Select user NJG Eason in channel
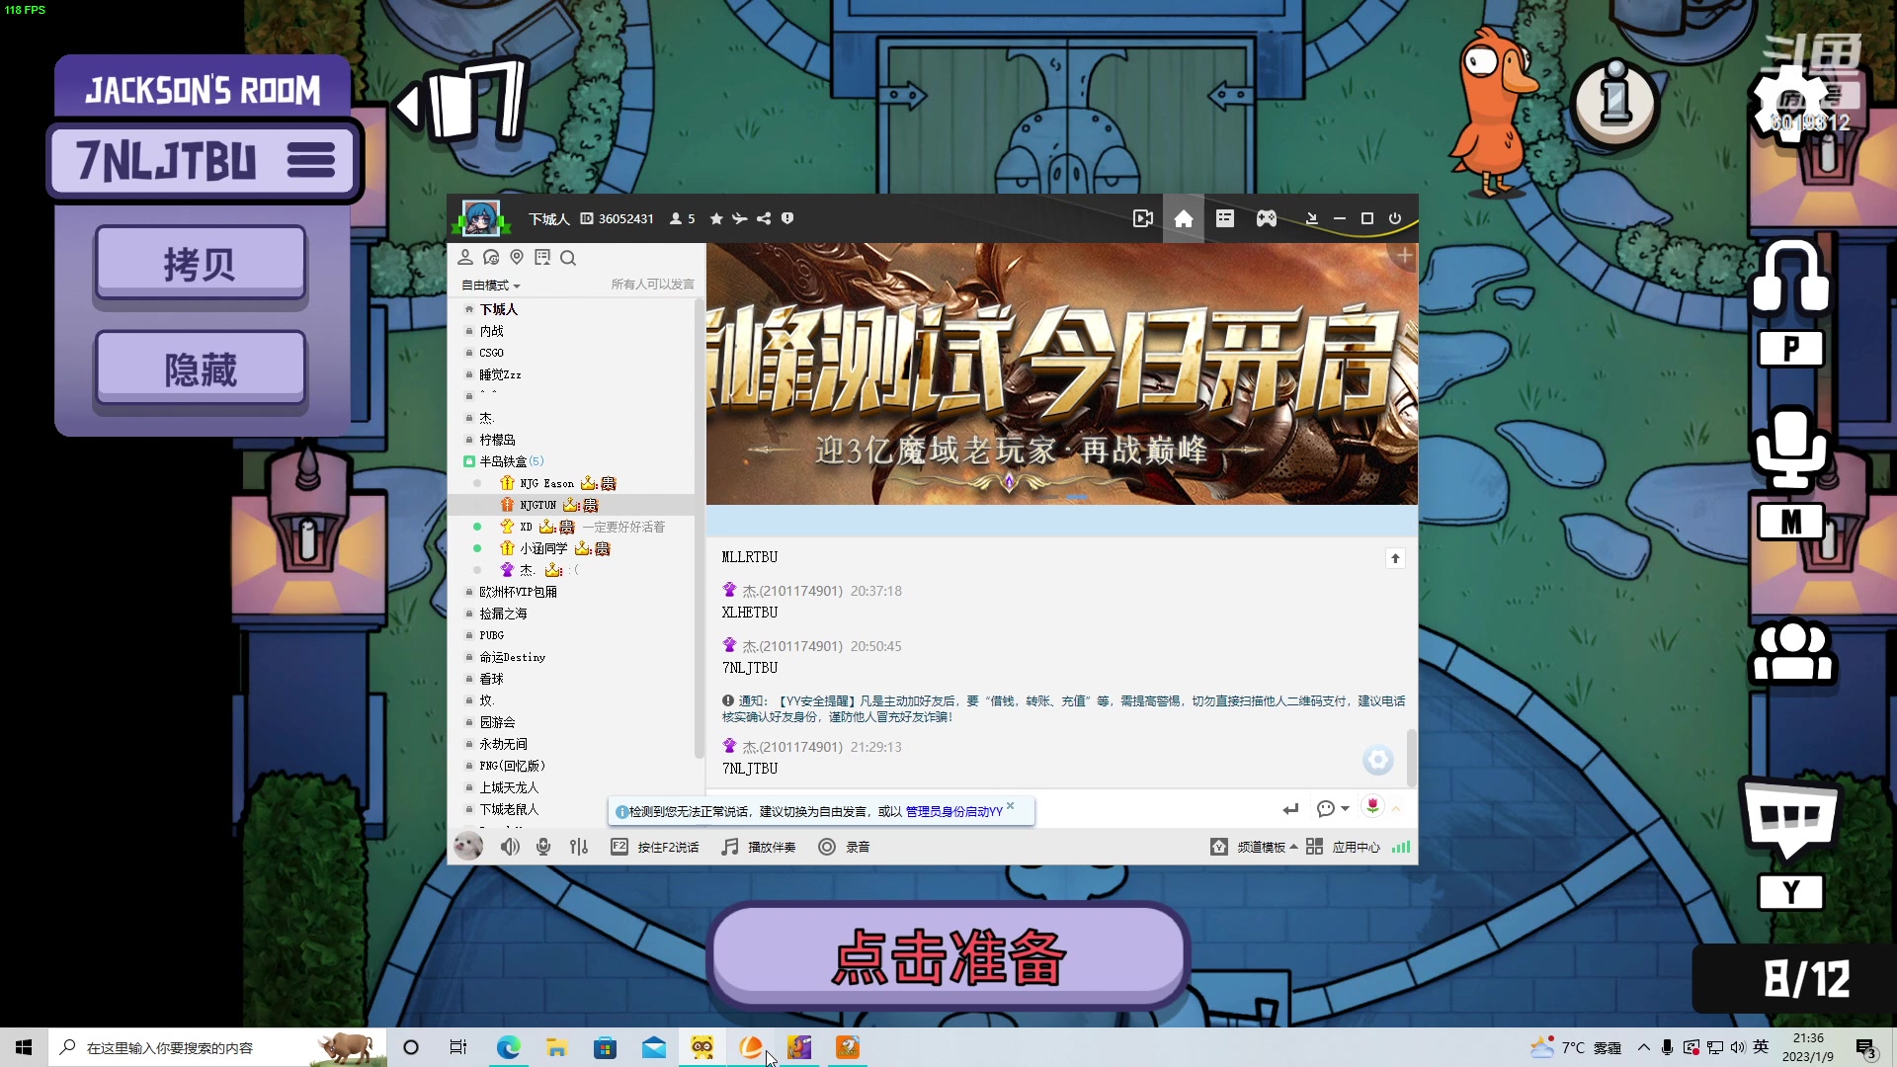 point(546,483)
